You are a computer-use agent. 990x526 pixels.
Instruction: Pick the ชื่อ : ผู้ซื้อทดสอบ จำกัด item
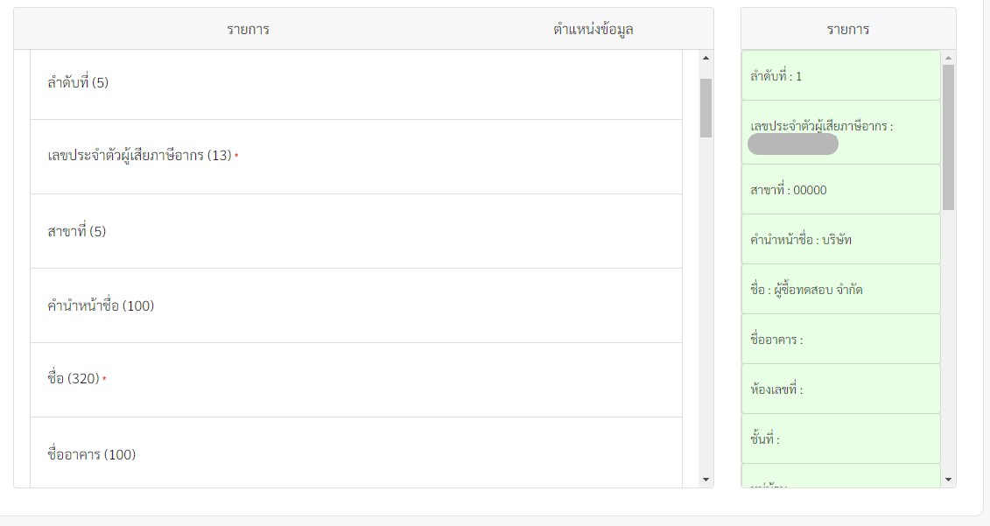coord(840,290)
